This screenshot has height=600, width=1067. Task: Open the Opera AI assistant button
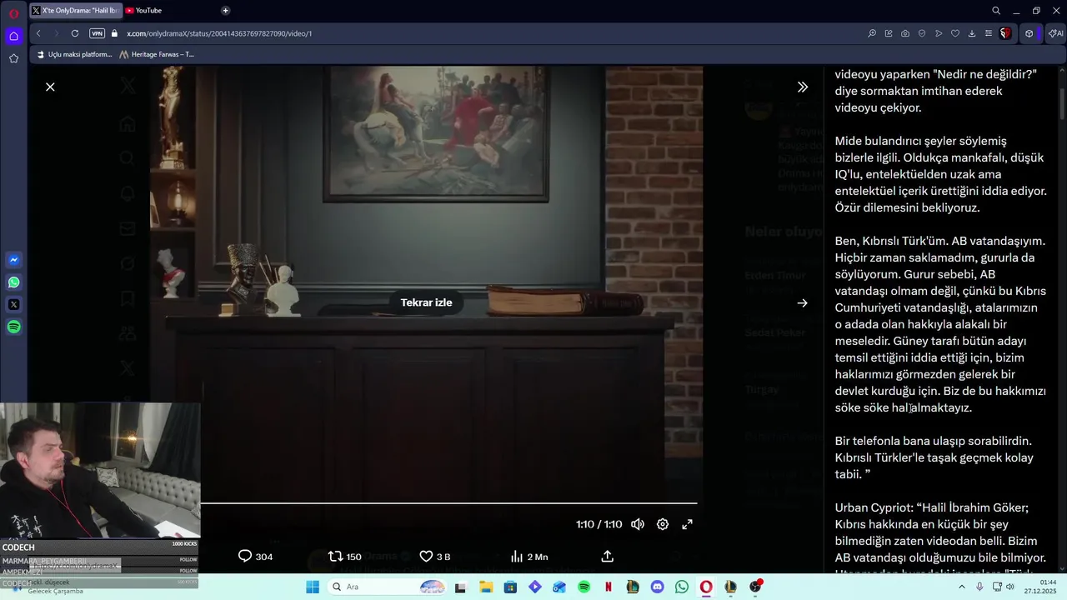tap(1055, 33)
